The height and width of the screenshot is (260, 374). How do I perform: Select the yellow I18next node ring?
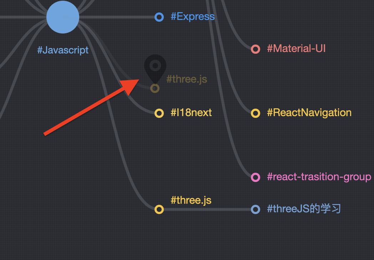point(159,113)
